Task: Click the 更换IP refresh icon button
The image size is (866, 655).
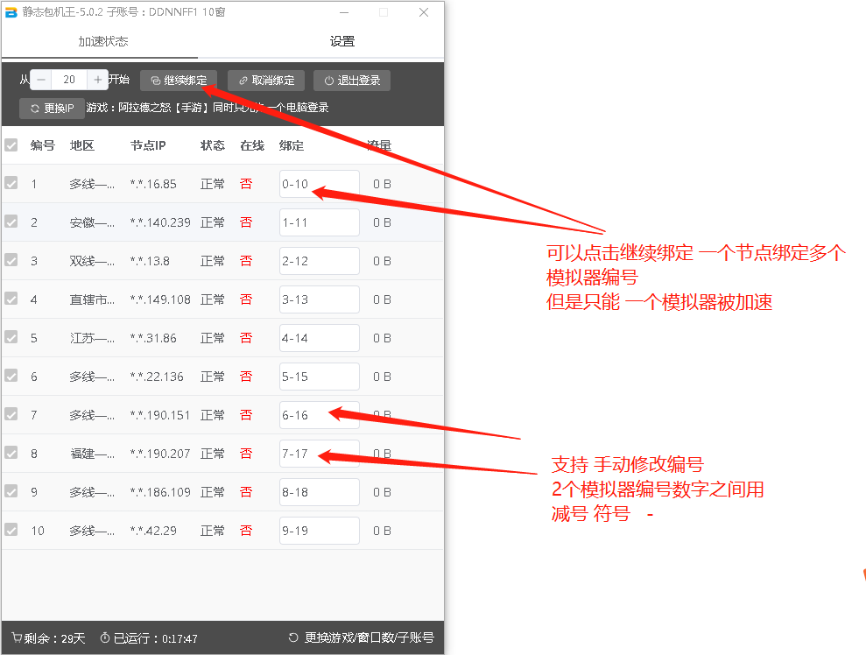Action: tap(52, 109)
